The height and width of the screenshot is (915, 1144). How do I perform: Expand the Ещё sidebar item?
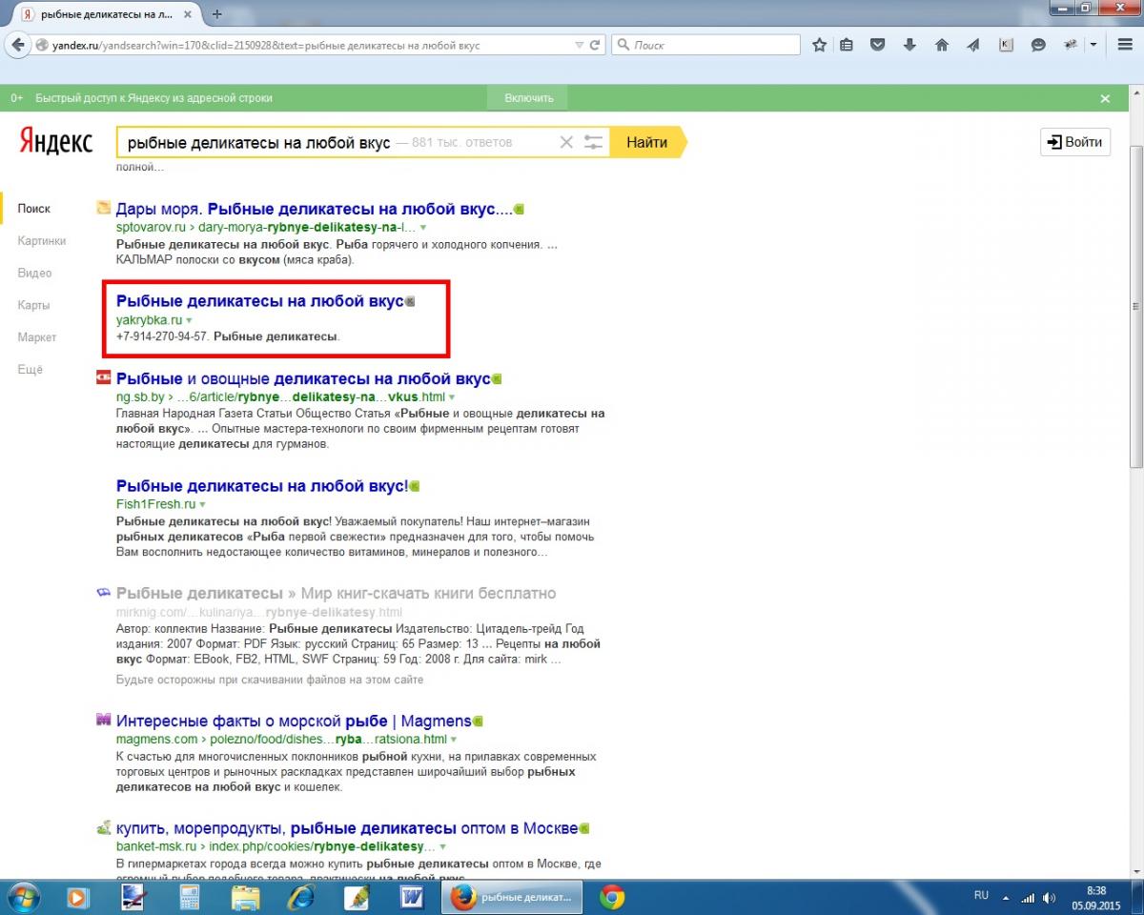31,370
